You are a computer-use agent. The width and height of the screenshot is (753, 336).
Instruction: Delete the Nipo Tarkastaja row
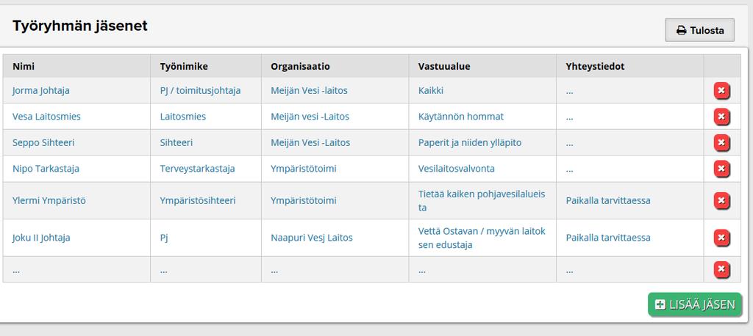721,169
